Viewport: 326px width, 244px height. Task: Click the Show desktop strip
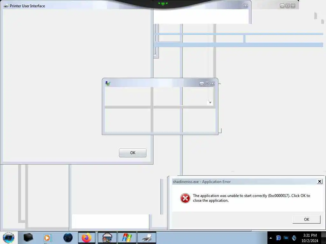(323, 238)
